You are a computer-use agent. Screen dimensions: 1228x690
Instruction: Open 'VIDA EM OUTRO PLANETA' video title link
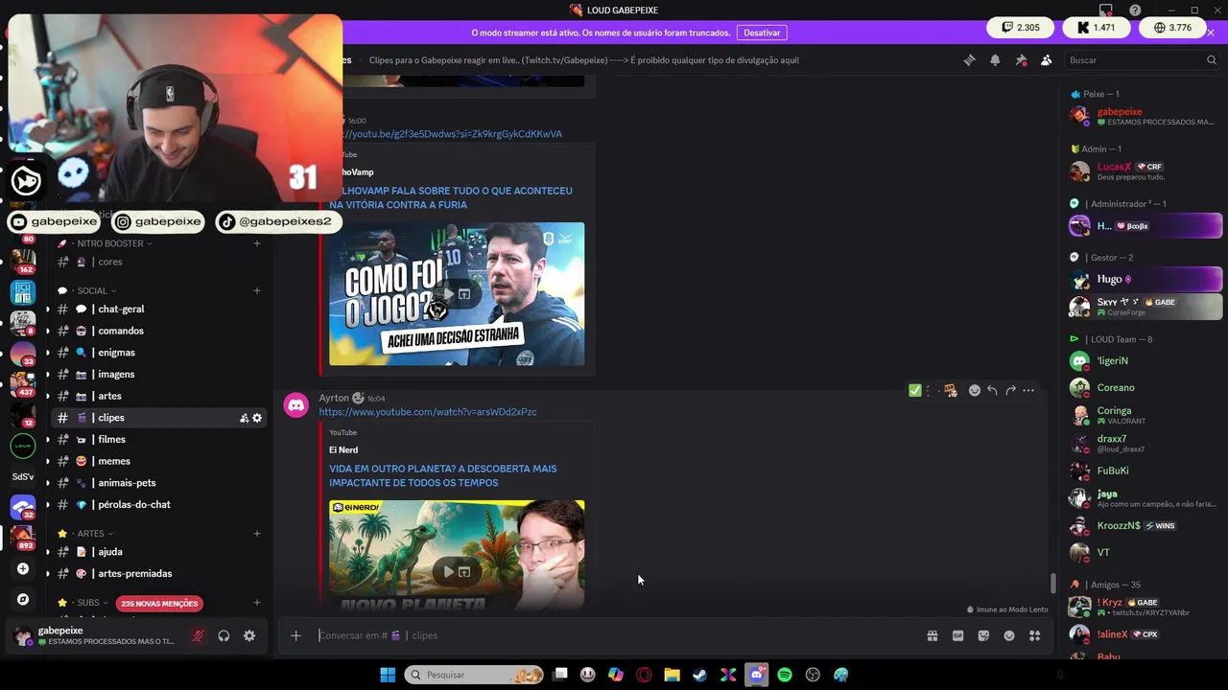(442, 475)
